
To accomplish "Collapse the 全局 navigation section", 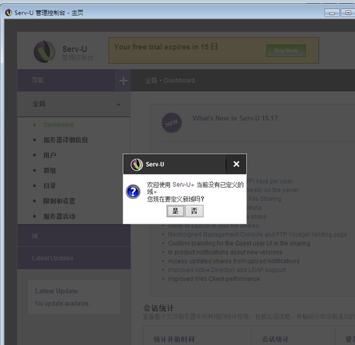I will click(x=73, y=104).
